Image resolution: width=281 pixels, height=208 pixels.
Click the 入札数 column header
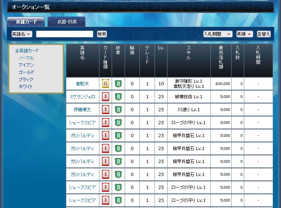[x=238, y=60]
